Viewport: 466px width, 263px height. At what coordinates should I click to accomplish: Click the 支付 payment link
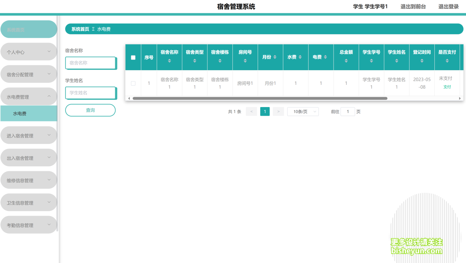[447, 87]
